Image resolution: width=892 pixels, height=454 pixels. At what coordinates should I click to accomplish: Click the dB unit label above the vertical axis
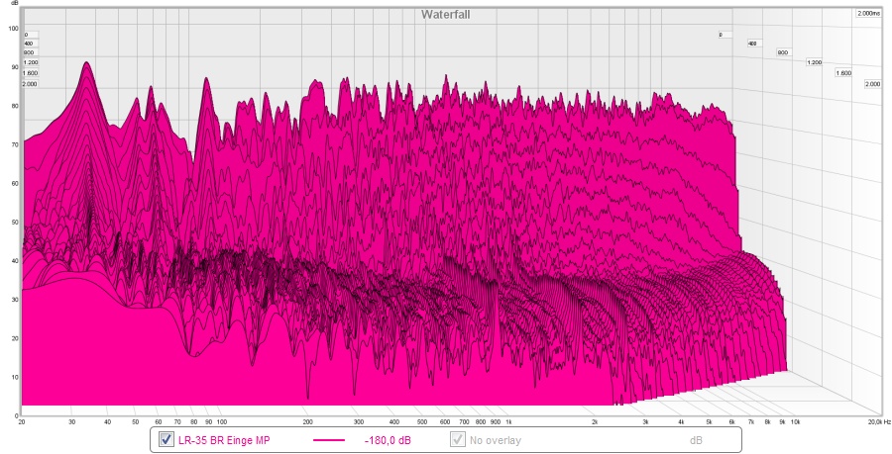[x=14, y=4]
